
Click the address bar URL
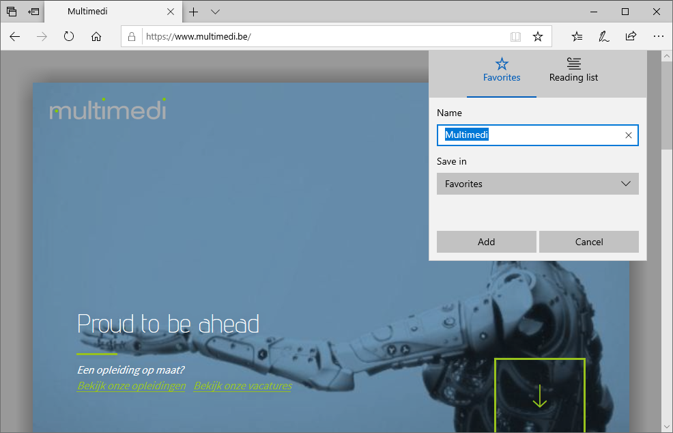point(199,36)
